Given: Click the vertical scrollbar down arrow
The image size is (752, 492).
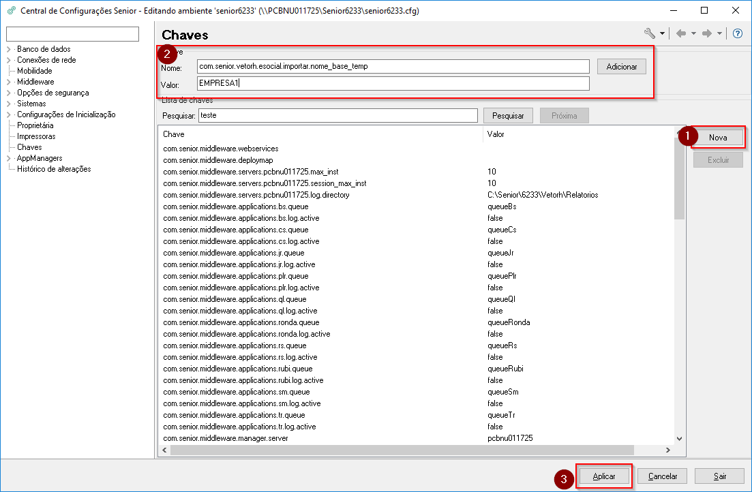Looking at the screenshot, I should point(679,439).
